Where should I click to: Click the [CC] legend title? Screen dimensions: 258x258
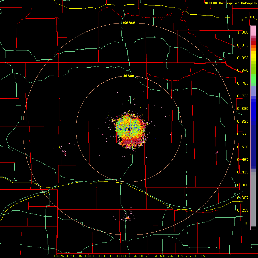[x=245, y=20]
